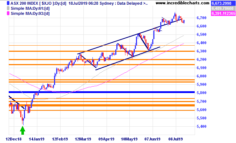
Task: Click the 5,700 price axis label
Action: point(202,101)
